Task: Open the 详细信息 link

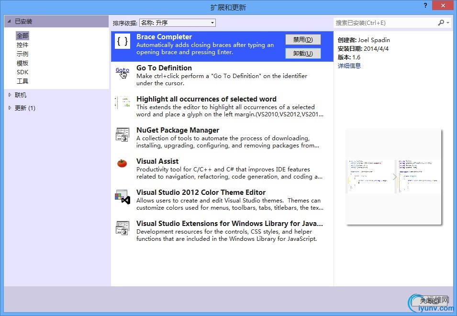Action: 349,66
